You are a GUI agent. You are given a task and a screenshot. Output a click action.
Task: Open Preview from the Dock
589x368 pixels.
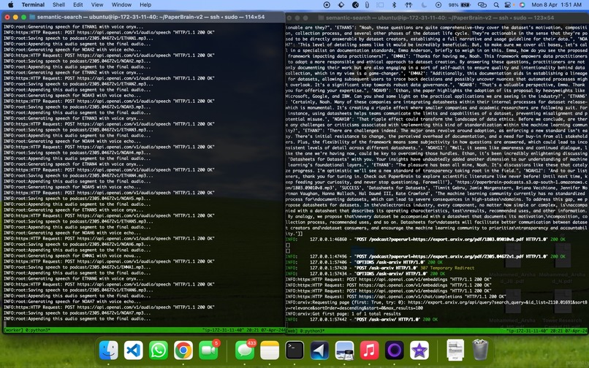point(344,350)
